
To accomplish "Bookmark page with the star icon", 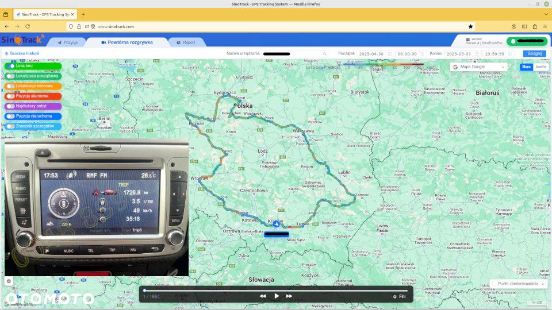I will click(470, 26).
